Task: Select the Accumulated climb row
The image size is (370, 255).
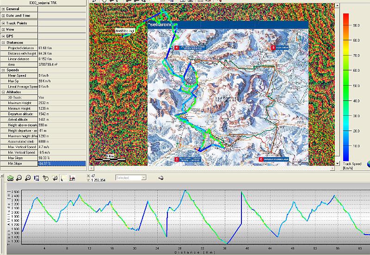Action: tap(43, 142)
